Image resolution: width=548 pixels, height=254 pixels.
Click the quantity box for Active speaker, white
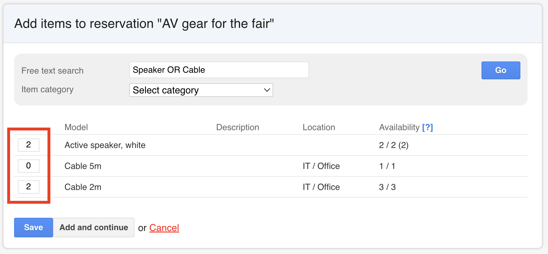tap(28, 145)
